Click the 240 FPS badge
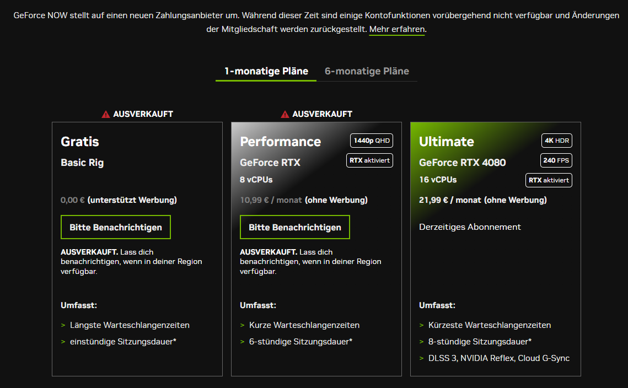Image resolution: width=628 pixels, height=388 pixels. coord(556,160)
